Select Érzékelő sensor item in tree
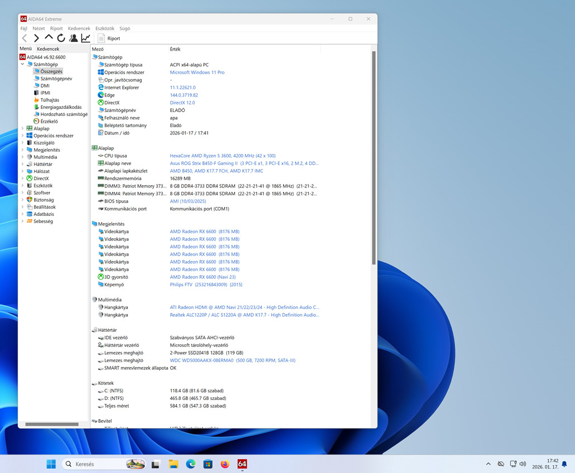 pos(49,121)
